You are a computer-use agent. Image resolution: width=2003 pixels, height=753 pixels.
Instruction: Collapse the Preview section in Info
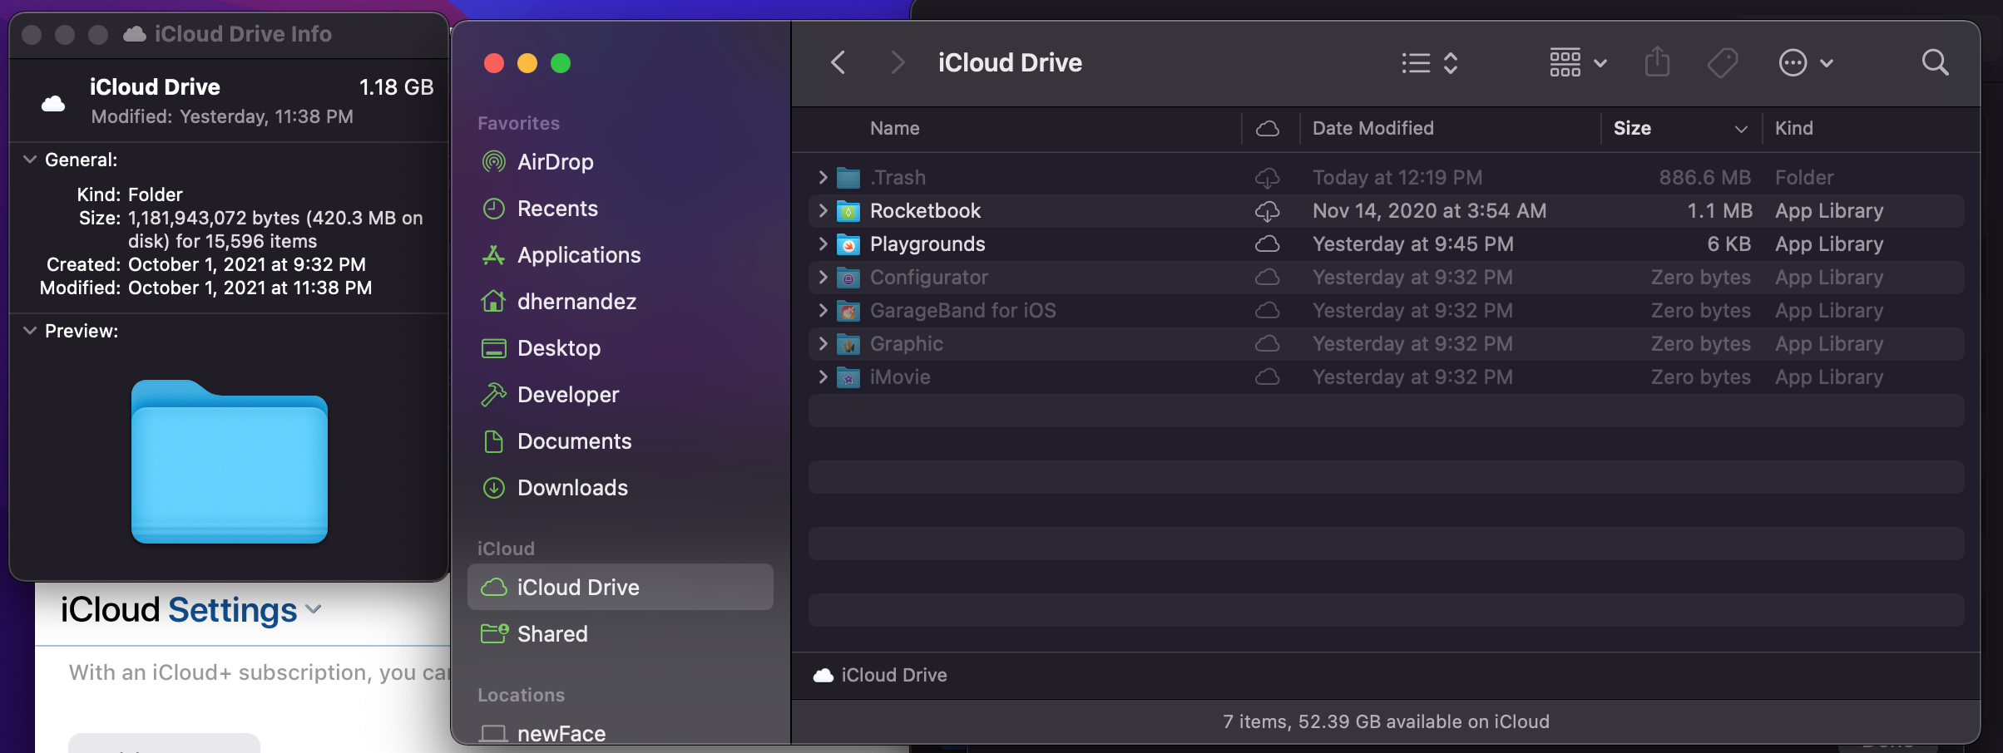30,331
